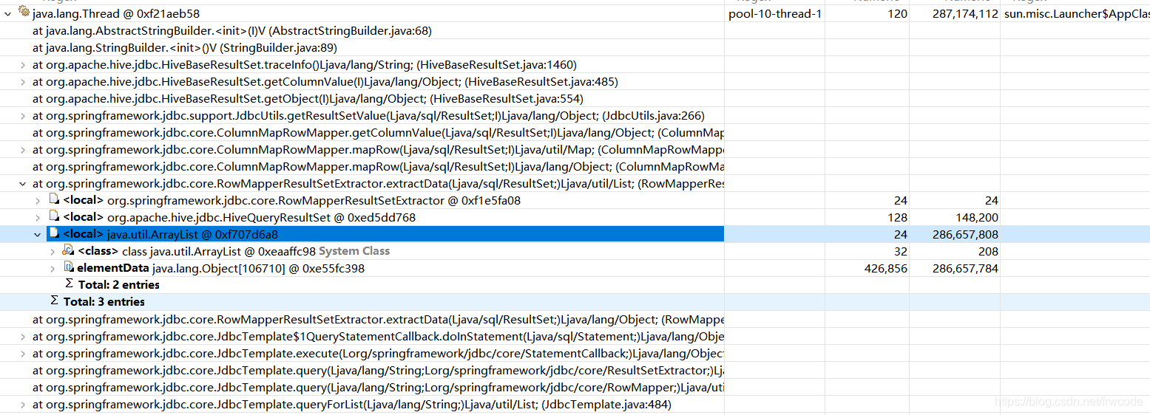Select JdbcTemplate.query with ResultSetExtractor frame
The image size is (1150, 415).
coord(378,371)
